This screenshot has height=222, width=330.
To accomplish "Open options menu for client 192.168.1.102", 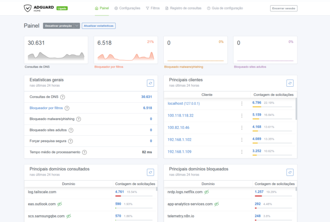I will pyautogui.click(x=241, y=140).
